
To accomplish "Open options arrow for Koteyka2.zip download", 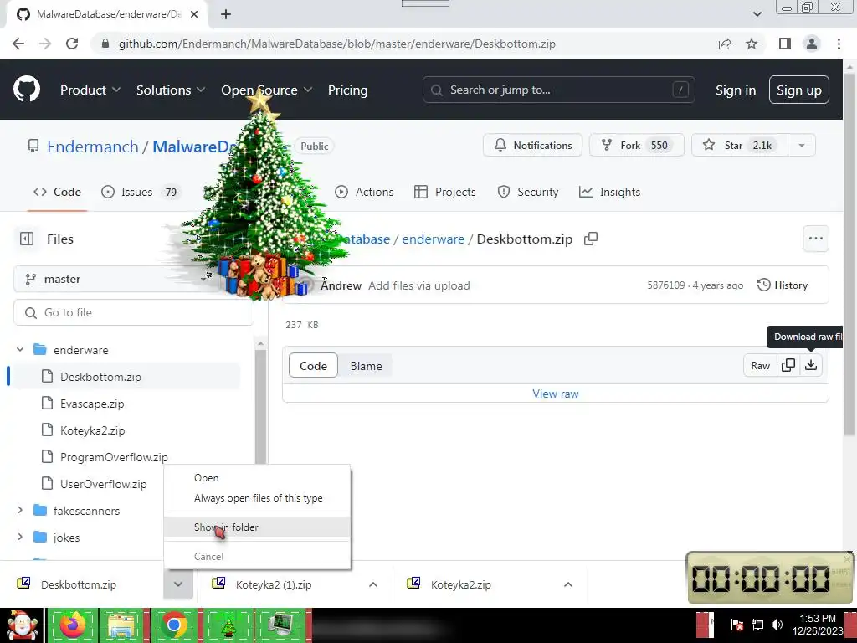I will [568, 584].
